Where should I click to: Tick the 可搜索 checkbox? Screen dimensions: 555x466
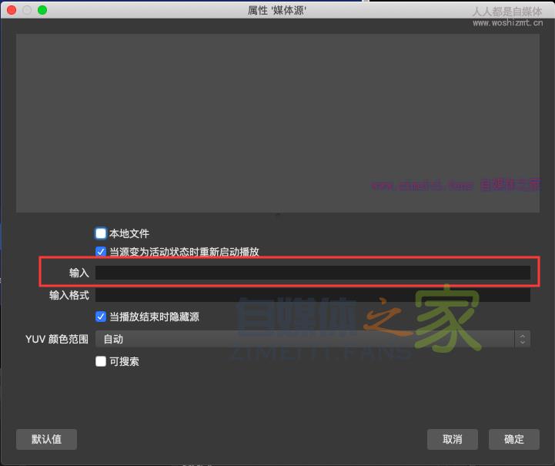101,361
